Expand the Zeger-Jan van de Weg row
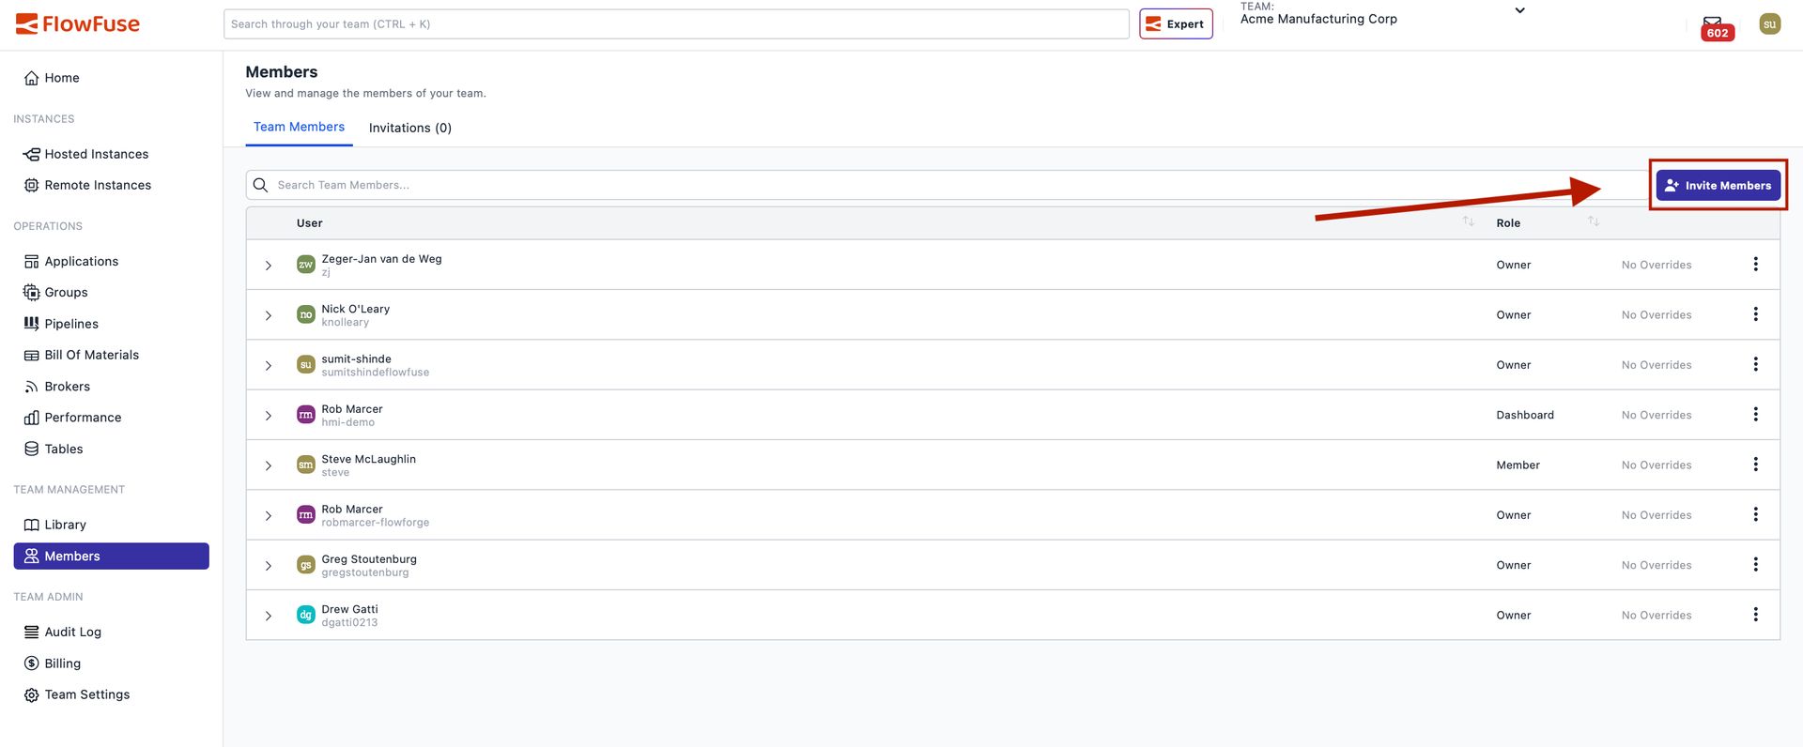The image size is (1803, 747). pyautogui.click(x=269, y=266)
